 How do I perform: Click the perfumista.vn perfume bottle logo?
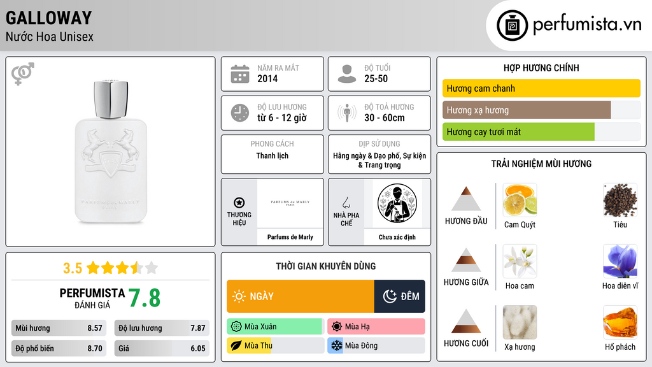[x=513, y=25]
